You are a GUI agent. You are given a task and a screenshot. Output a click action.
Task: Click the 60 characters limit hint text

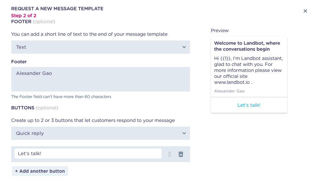[61, 96]
